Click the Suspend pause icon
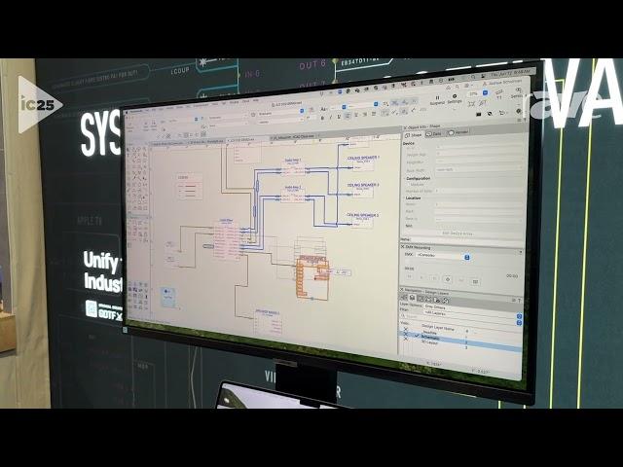The image size is (623, 467). coord(437,97)
